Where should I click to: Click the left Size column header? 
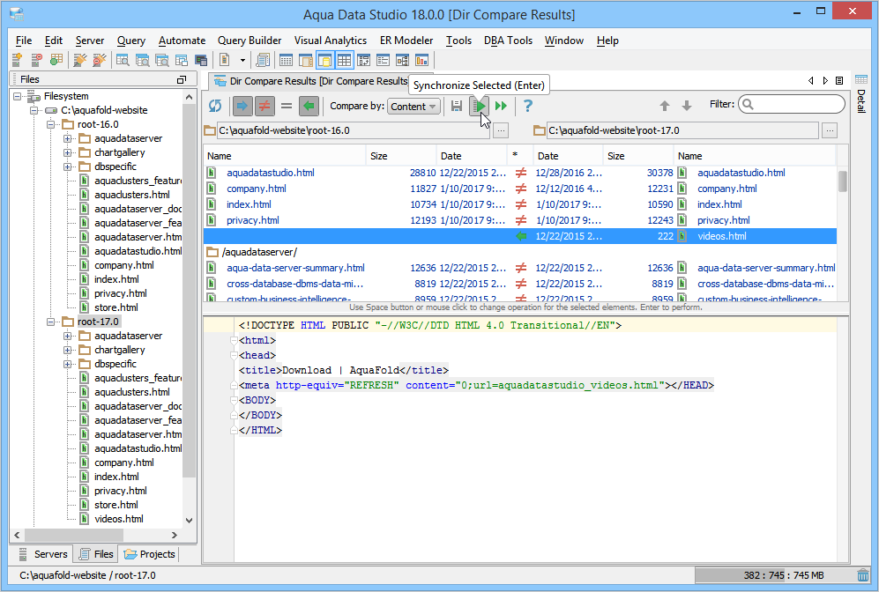pos(401,156)
